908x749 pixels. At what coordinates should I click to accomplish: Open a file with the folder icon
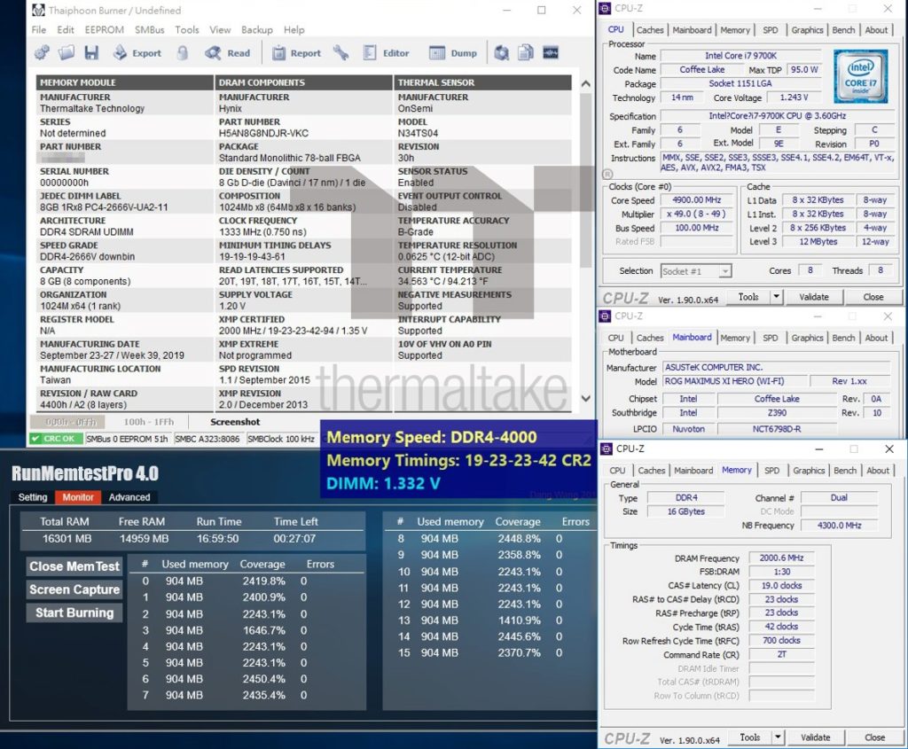point(66,52)
